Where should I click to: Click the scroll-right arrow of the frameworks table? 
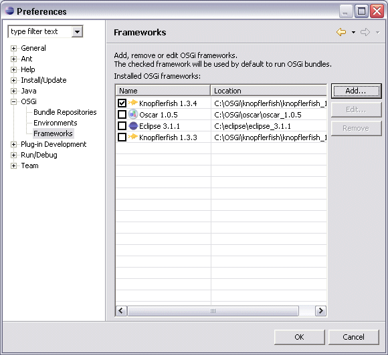click(x=320, y=310)
